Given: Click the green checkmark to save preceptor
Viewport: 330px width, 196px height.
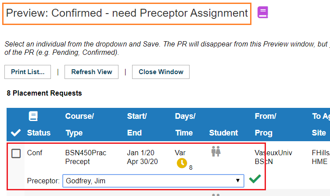Looking at the screenshot, I should 255,179.
